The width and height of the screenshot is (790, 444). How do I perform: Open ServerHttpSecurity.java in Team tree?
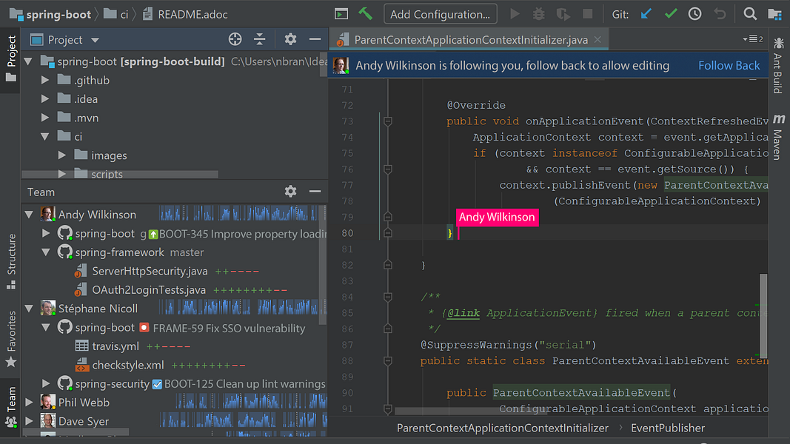coord(150,271)
